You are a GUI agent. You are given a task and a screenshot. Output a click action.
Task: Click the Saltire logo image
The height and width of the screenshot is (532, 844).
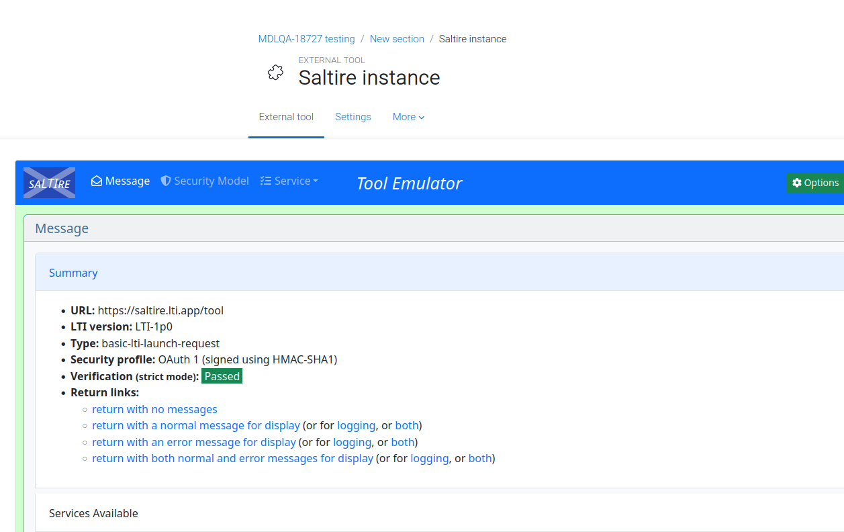tap(49, 183)
